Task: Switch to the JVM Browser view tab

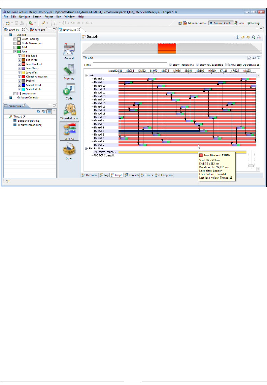Action: click(37, 29)
